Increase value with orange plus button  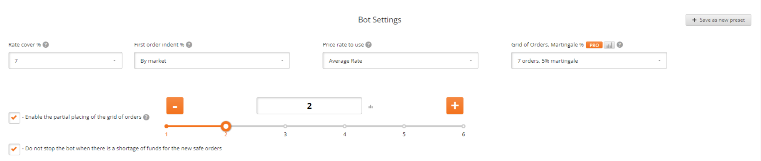[x=455, y=106]
